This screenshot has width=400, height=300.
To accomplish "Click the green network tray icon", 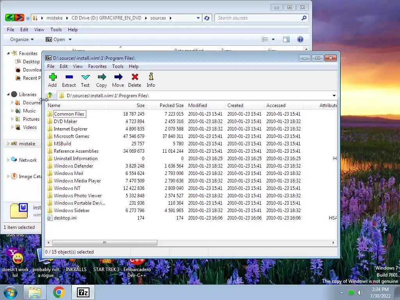I will pos(351,292).
